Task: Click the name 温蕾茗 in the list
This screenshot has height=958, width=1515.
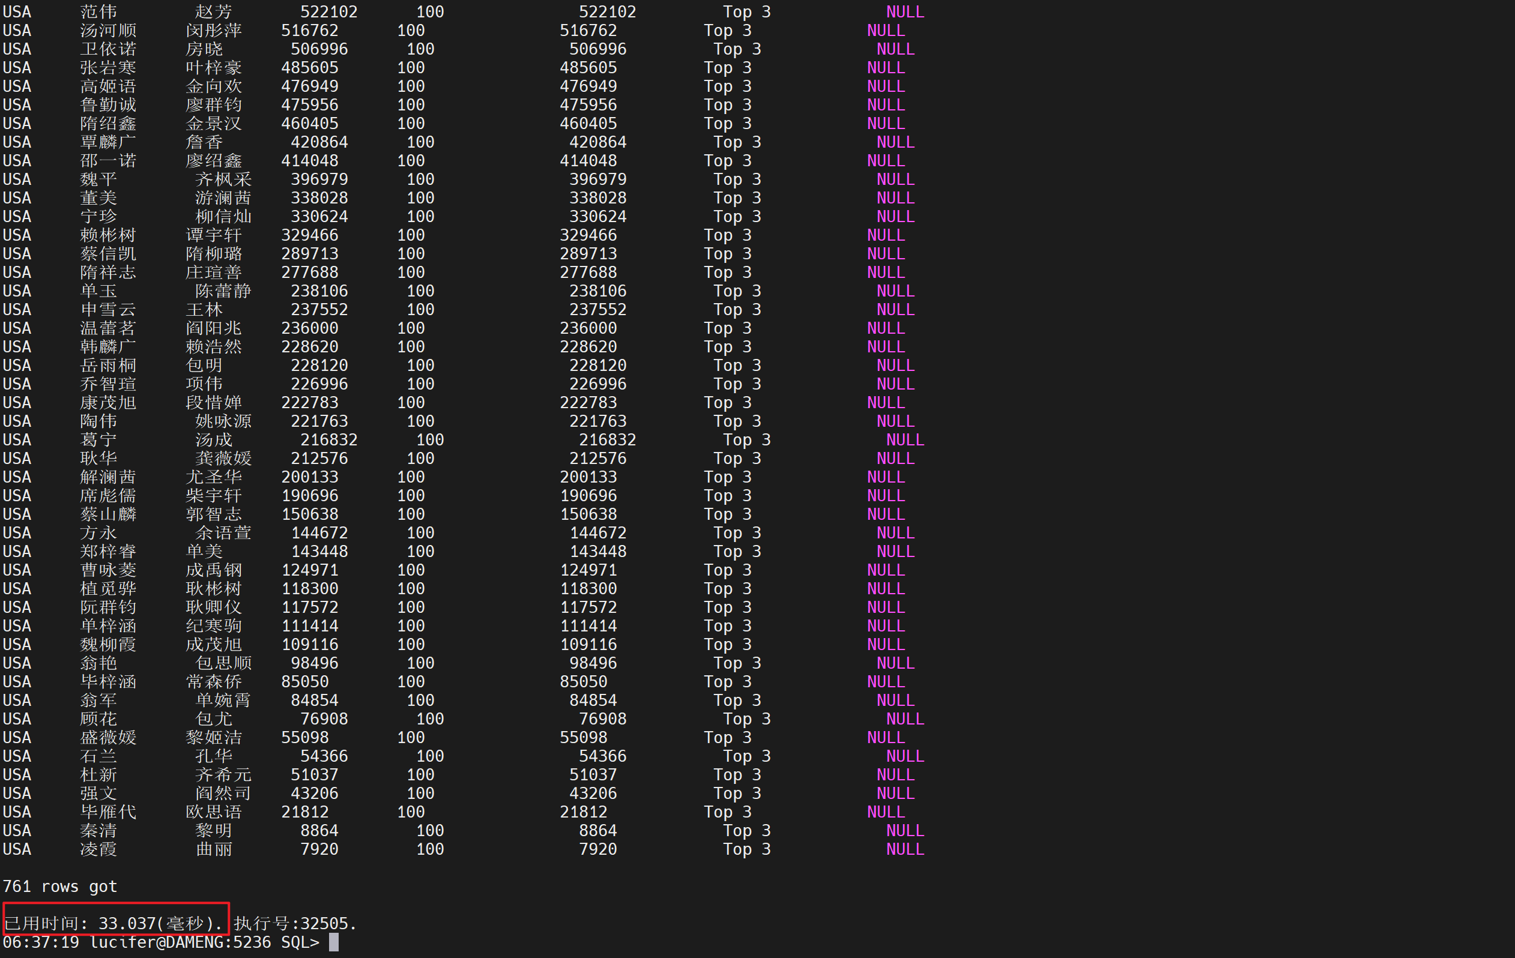Action: tap(108, 328)
